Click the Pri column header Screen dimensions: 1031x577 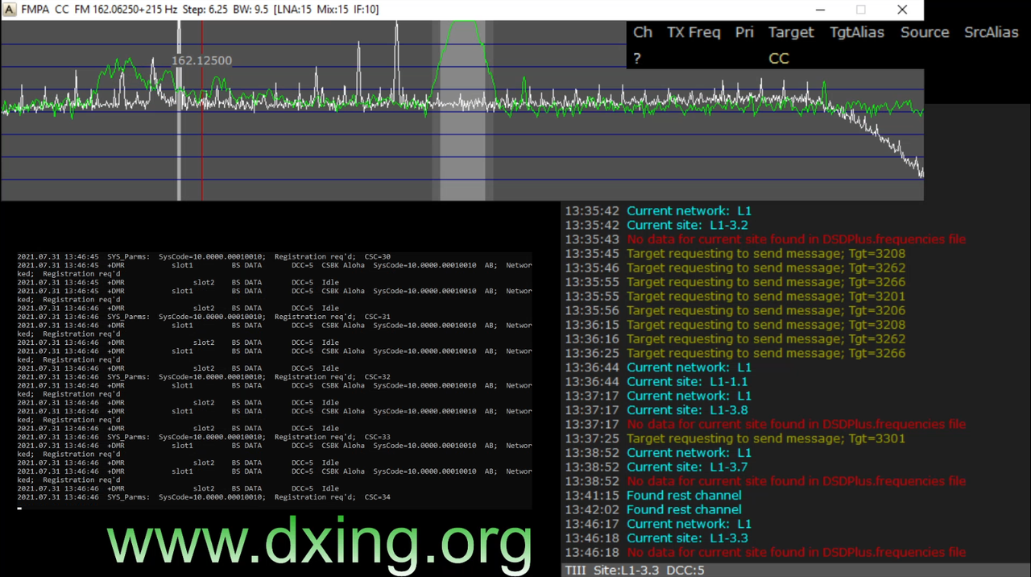pyautogui.click(x=744, y=32)
